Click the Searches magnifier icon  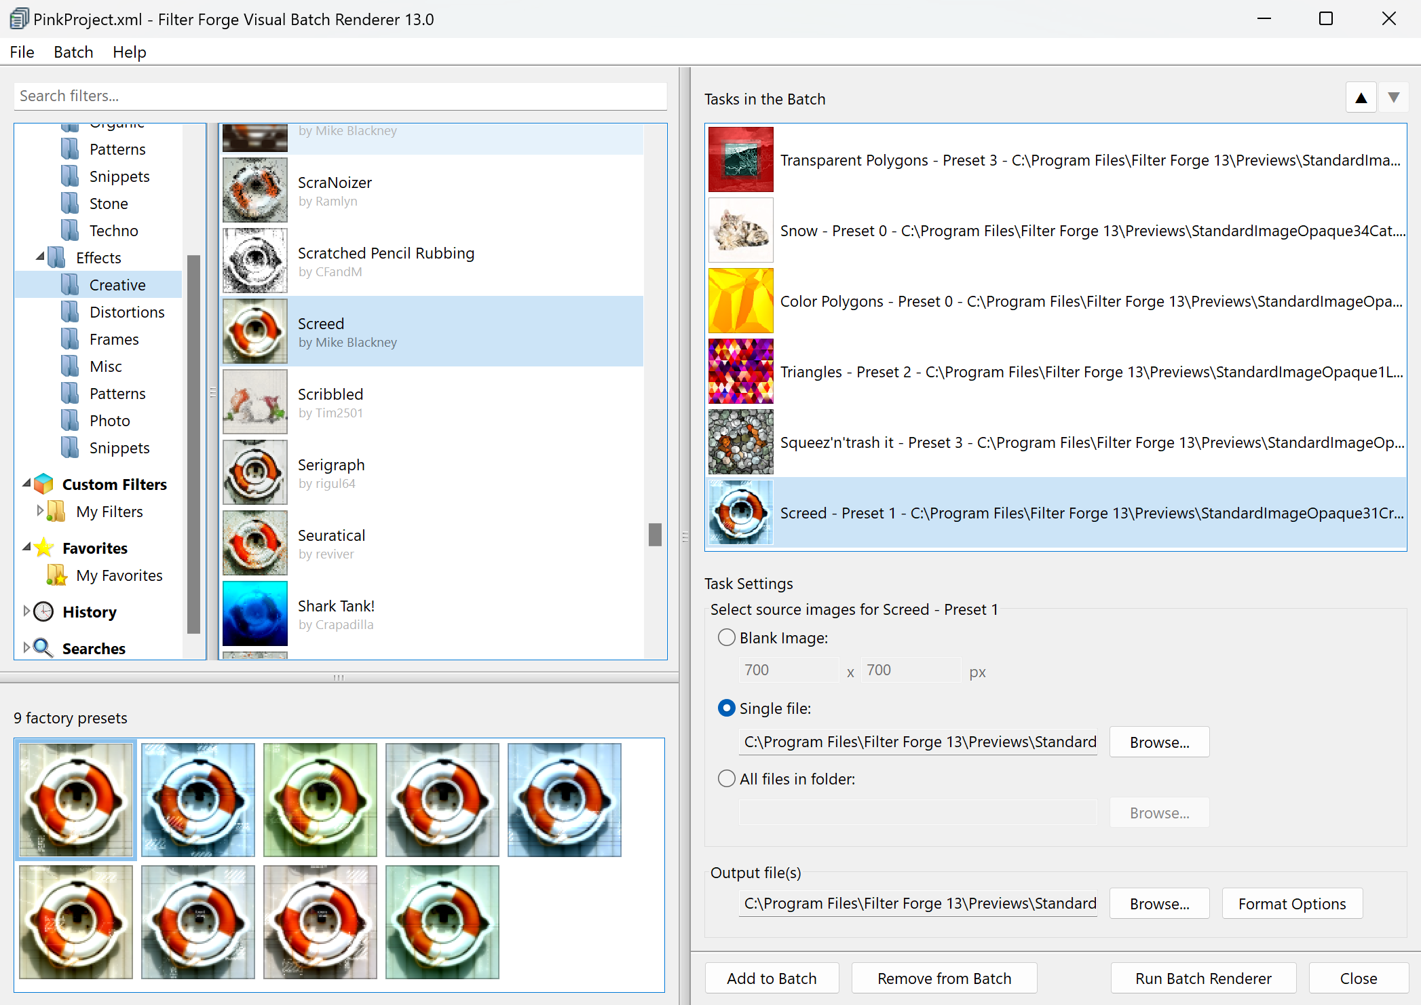point(44,648)
